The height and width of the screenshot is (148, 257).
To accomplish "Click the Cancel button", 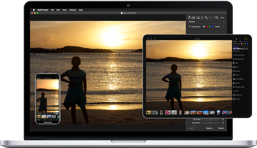I will pos(221,128).
